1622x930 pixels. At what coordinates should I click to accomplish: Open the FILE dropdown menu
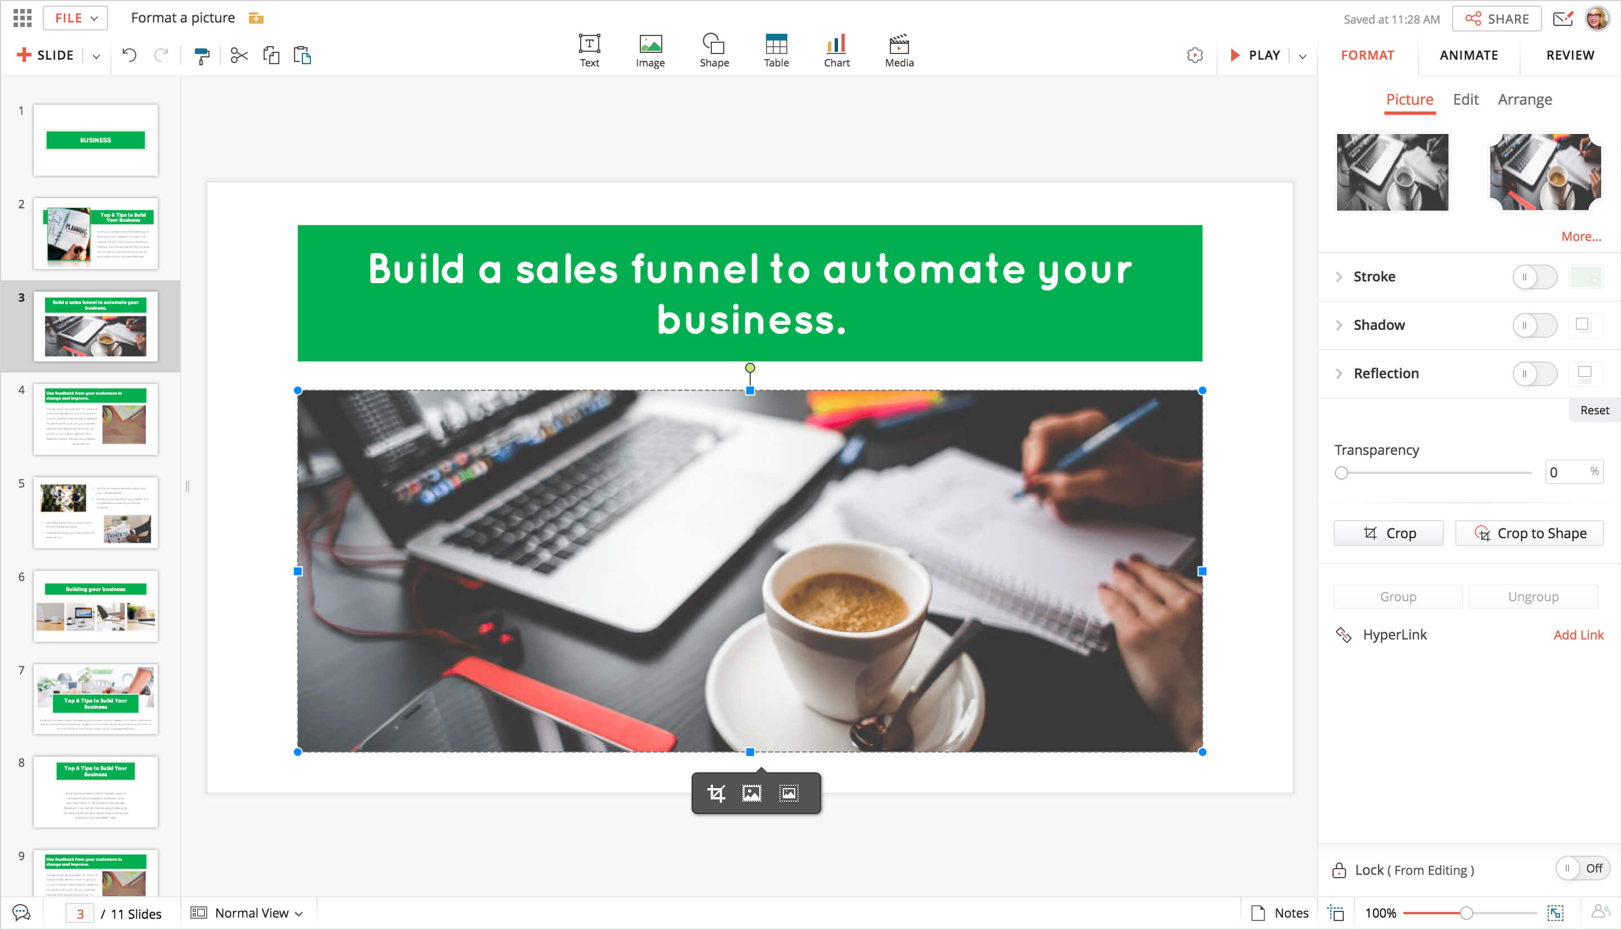(75, 18)
